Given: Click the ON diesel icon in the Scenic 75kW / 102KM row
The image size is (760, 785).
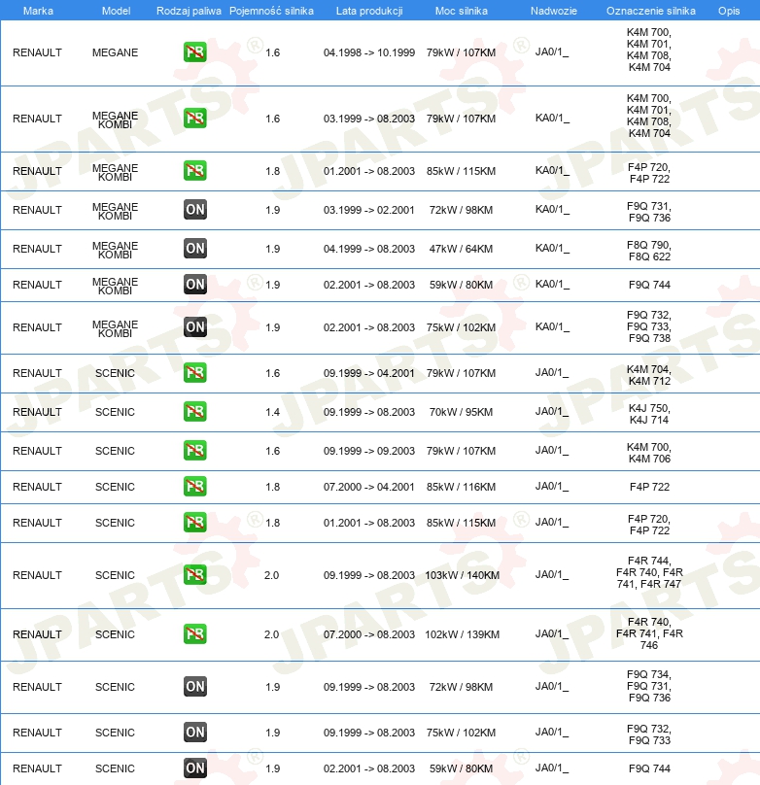Looking at the screenshot, I should tap(194, 733).
